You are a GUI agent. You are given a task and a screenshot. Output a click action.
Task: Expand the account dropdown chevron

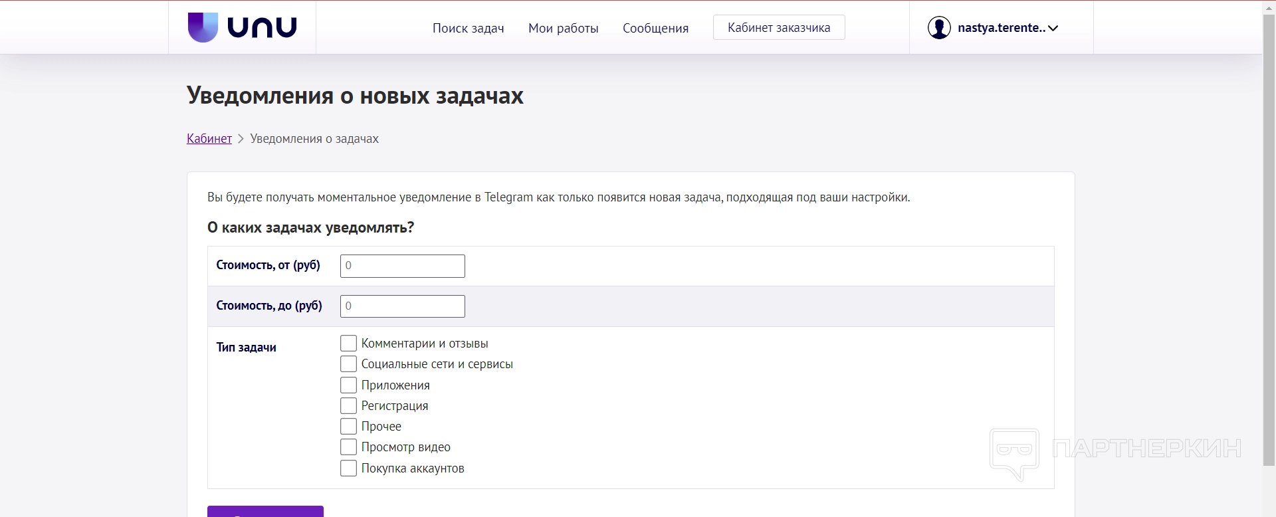coord(1053,28)
